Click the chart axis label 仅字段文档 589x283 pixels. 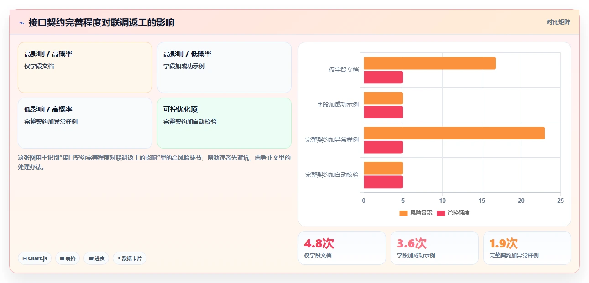[x=344, y=70]
